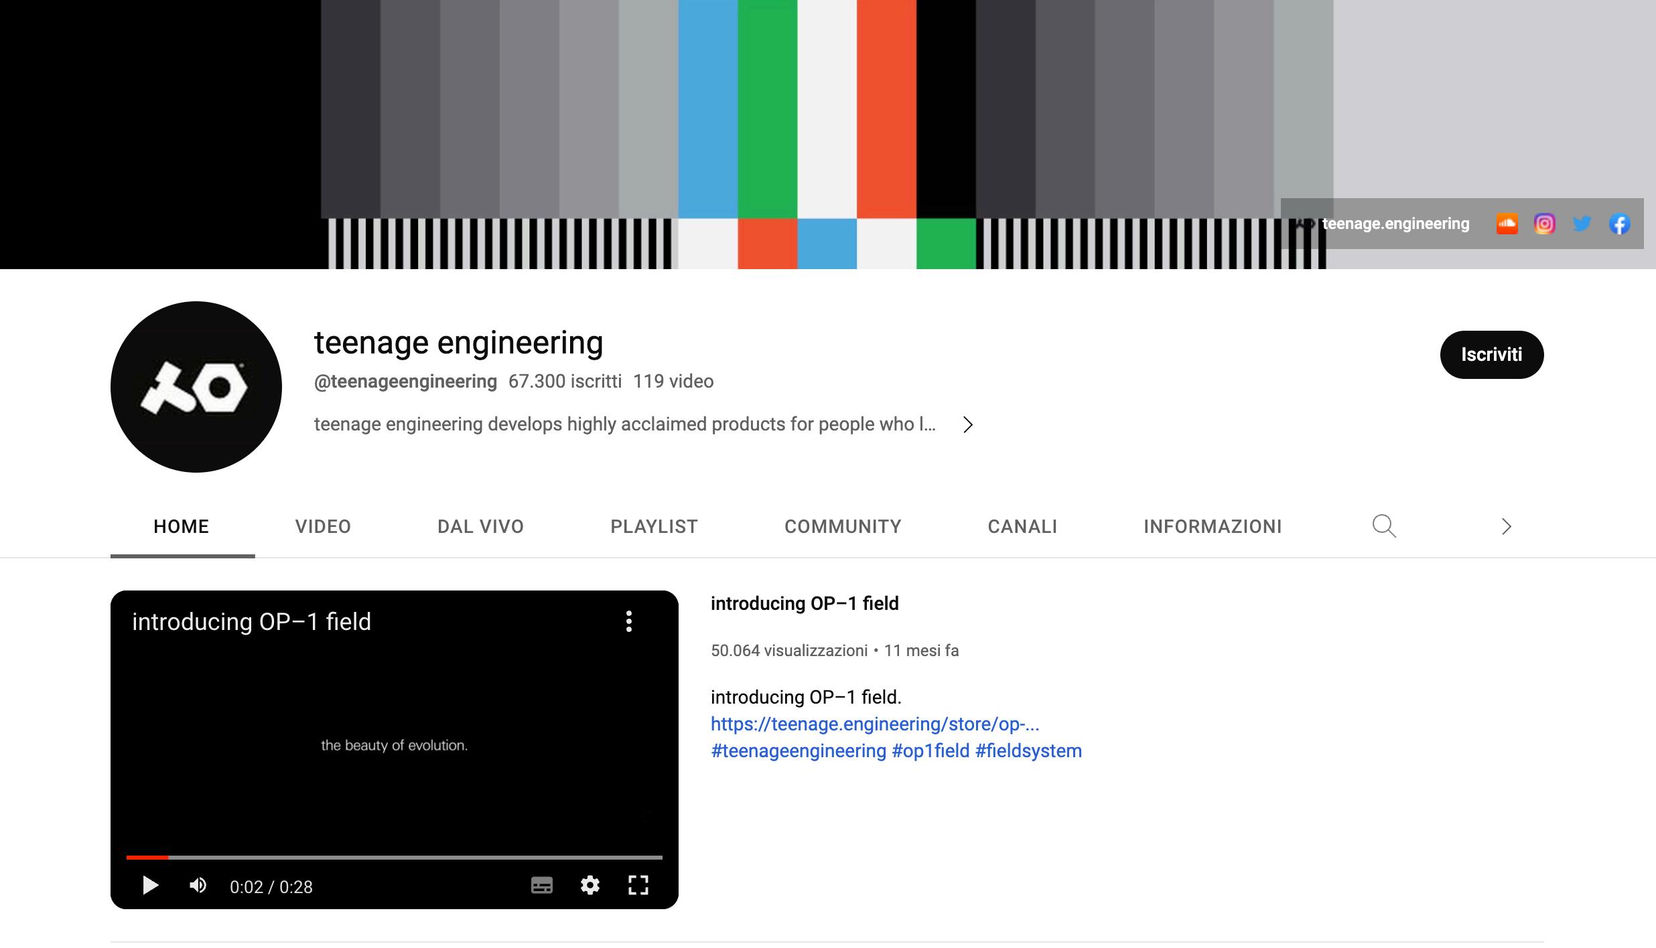The height and width of the screenshot is (948, 1656).
Task: Open the INFORMAZIONI tab
Action: pyautogui.click(x=1213, y=526)
